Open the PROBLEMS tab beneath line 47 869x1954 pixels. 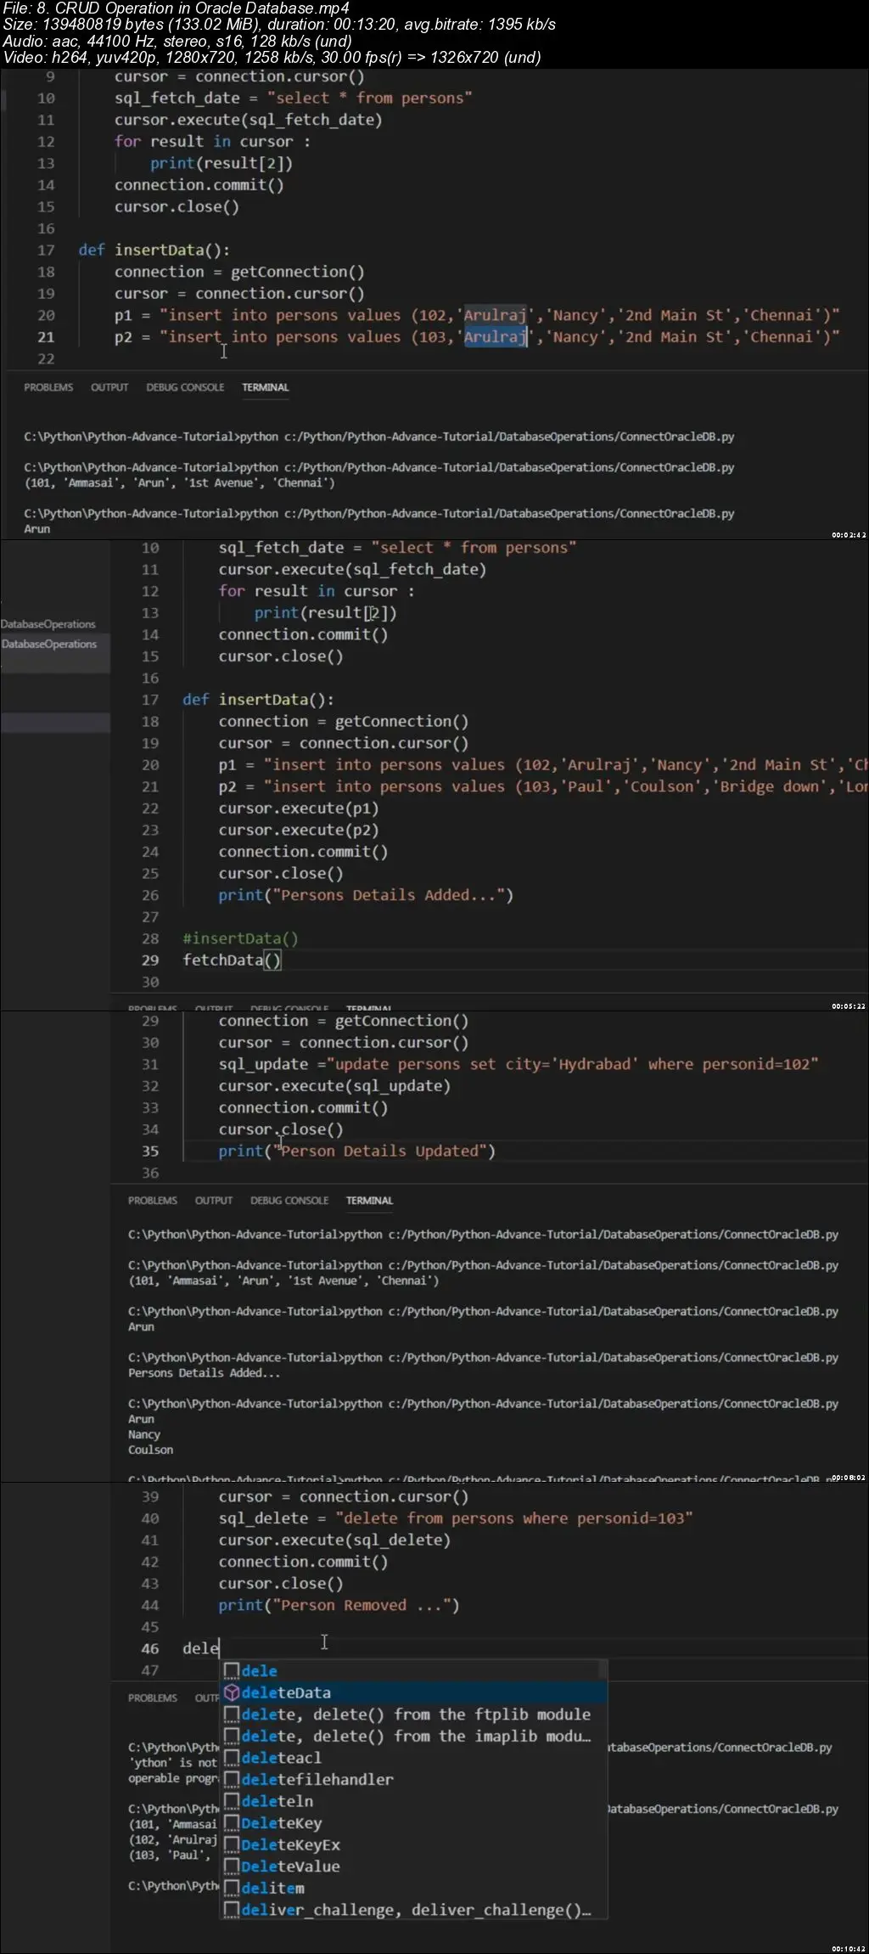pyautogui.click(x=153, y=1698)
